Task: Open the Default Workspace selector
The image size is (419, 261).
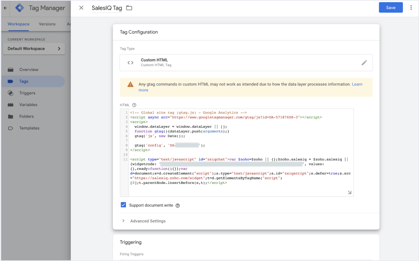Action: click(x=34, y=48)
